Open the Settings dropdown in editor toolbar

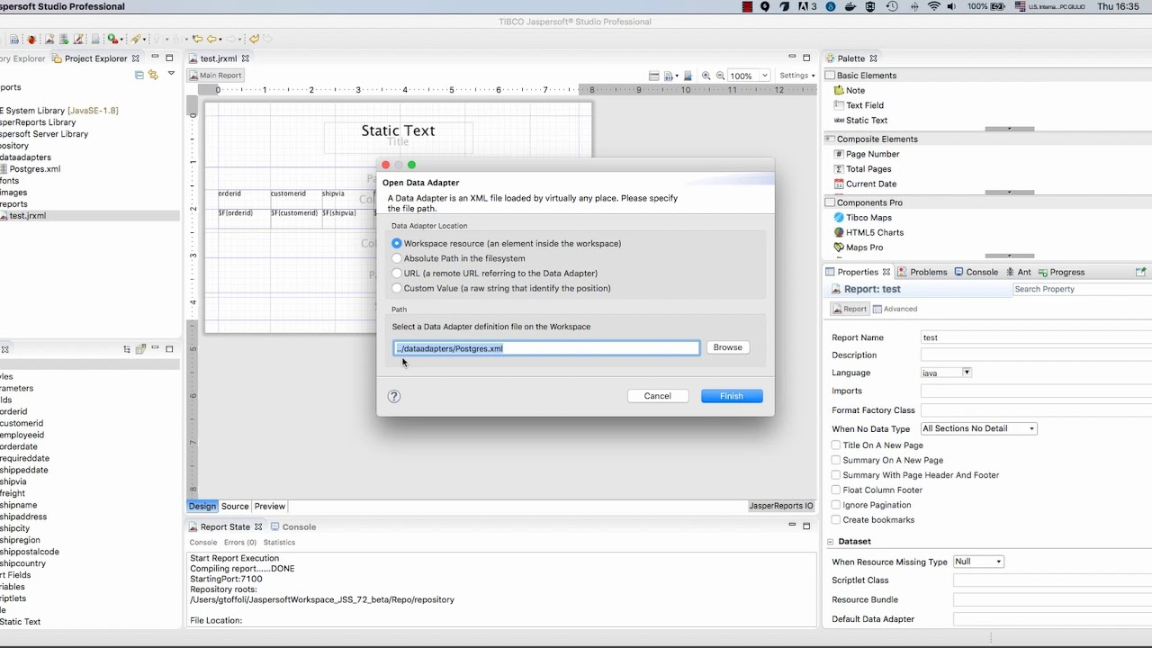tap(796, 76)
